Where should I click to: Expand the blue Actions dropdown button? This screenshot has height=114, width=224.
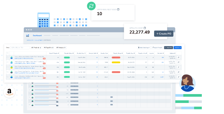(x=177, y=47)
